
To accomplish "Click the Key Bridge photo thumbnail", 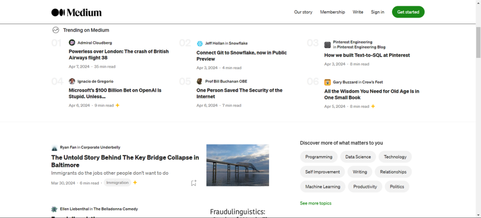I will 238,165.
